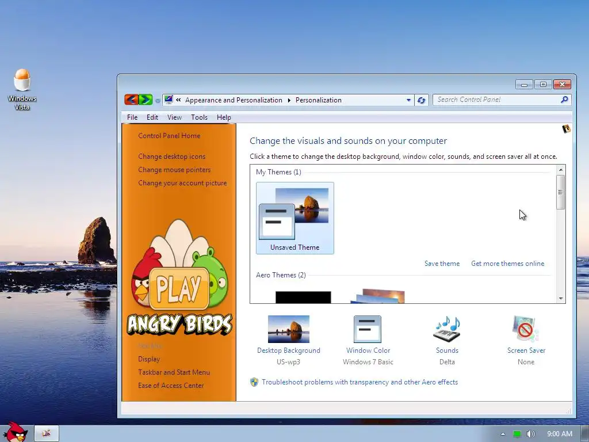Click the search magnifier icon
This screenshot has width=589, height=442.
click(564, 100)
